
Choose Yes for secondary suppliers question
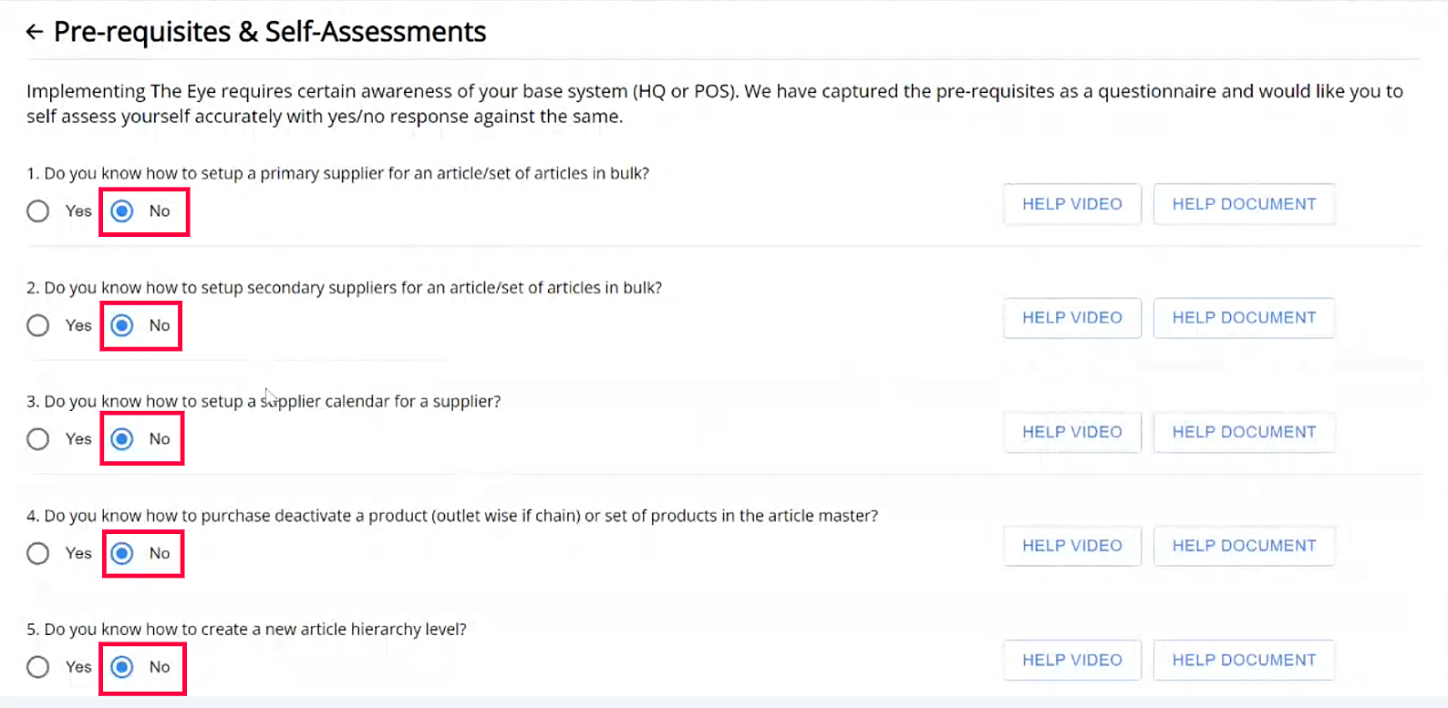pyautogui.click(x=38, y=325)
